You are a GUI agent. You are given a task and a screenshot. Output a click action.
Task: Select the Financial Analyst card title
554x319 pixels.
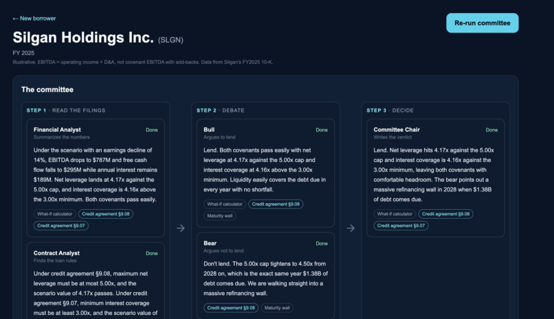pyautogui.click(x=57, y=130)
